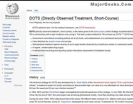
Task: Open Featured content link
Action: pos(10,30)
